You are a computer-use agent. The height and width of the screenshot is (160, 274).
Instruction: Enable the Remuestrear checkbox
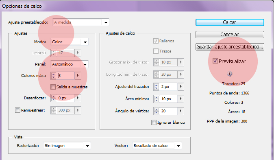(x=17, y=110)
